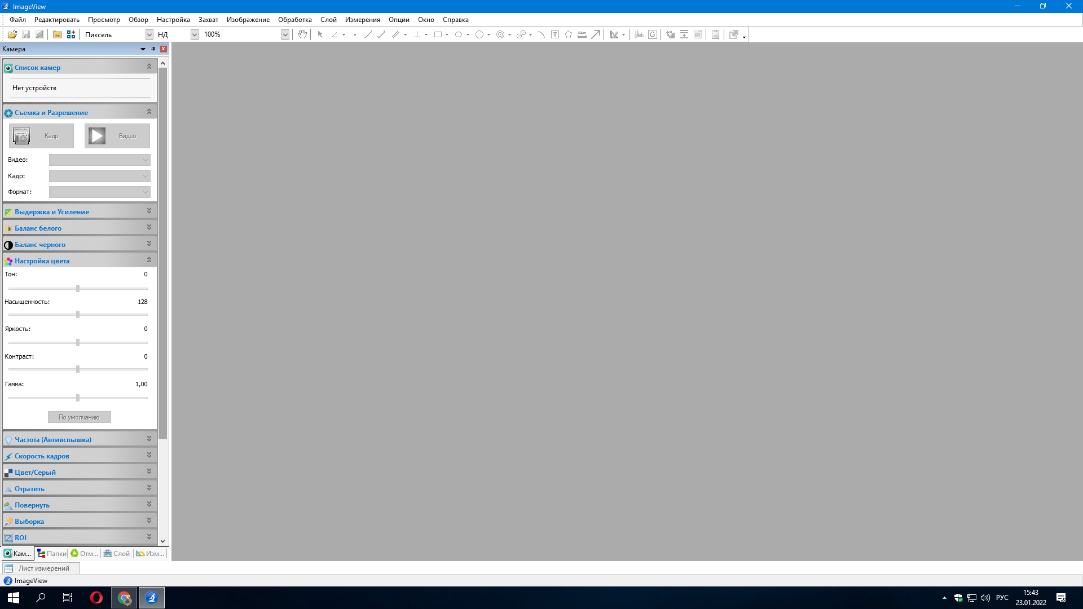
Task: Open the Пиксель unit dropdown
Action: [149, 34]
